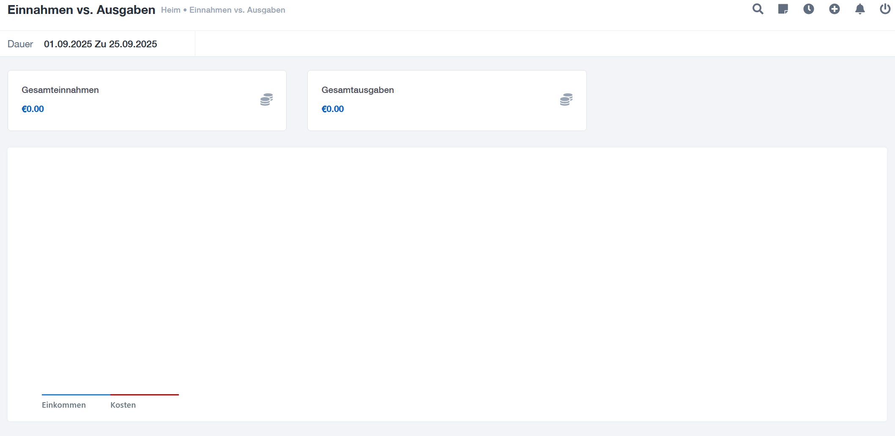
Task: Click the power logout icon
Action: pos(885,9)
